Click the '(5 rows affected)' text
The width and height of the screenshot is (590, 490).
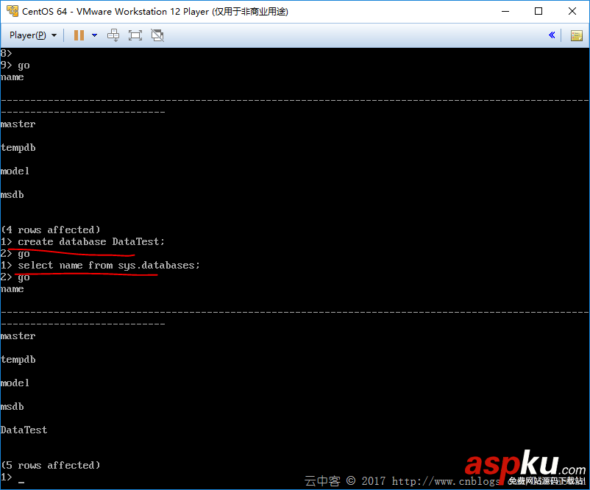51,465
